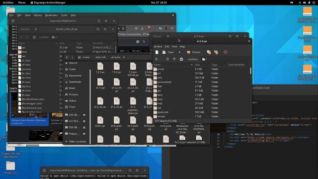Open Home in file manager sidebar
This screenshot has width=318, height=179.
[x=71, y=69]
